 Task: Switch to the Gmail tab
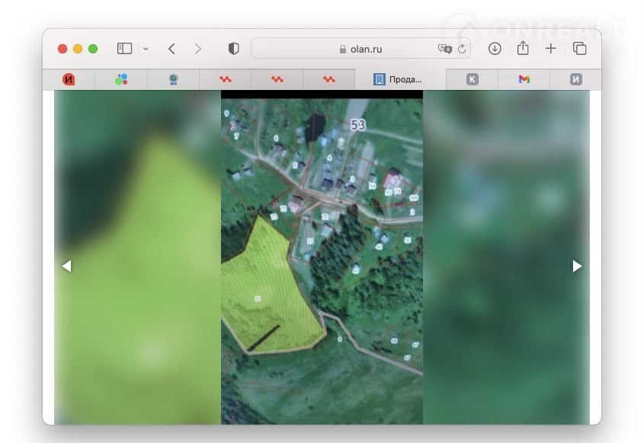pos(524,79)
